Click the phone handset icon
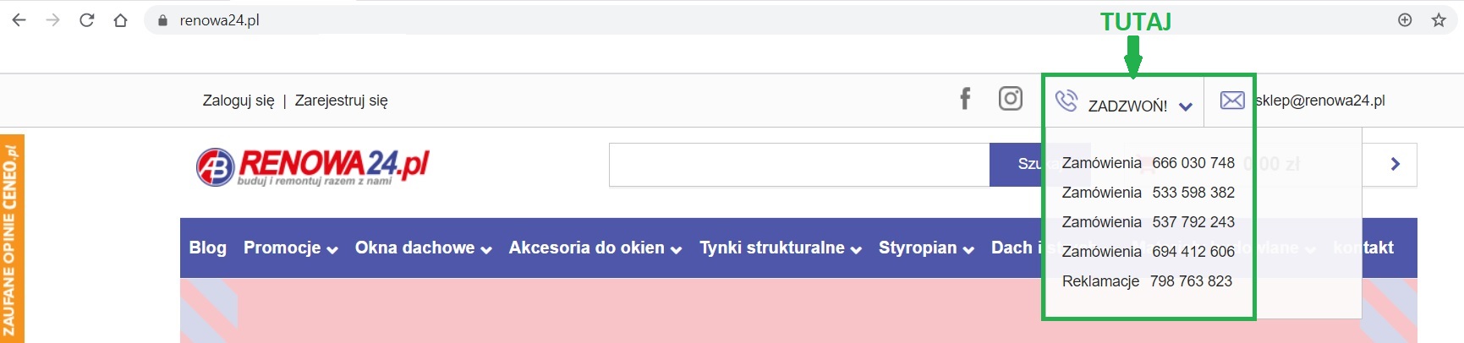Image resolution: width=1464 pixels, height=343 pixels. (x=1066, y=101)
